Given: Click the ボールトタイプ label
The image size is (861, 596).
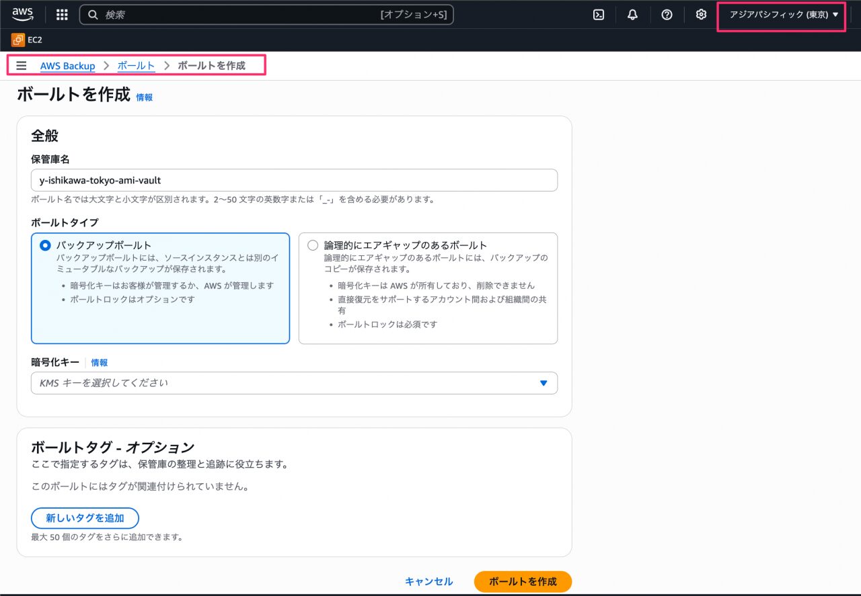Looking at the screenshot, I should 65,222.
